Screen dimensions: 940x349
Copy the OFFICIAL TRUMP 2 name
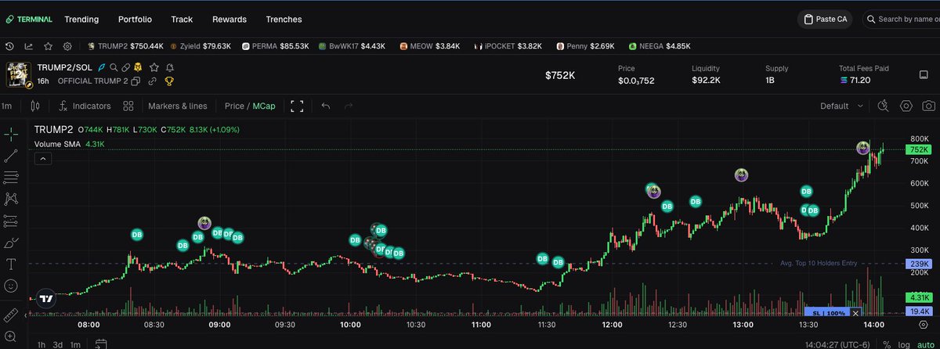(x=136, y=81)
